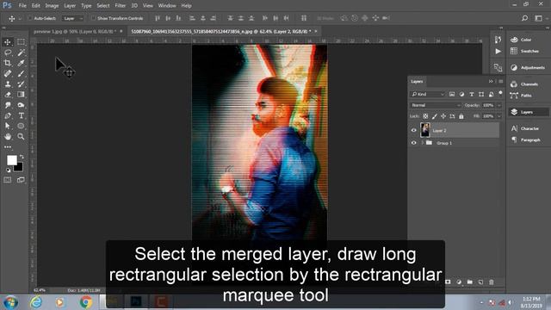551x310 pixels.
Task: Enable Show Transform Controls checkbox
Action: coord(93,18)
